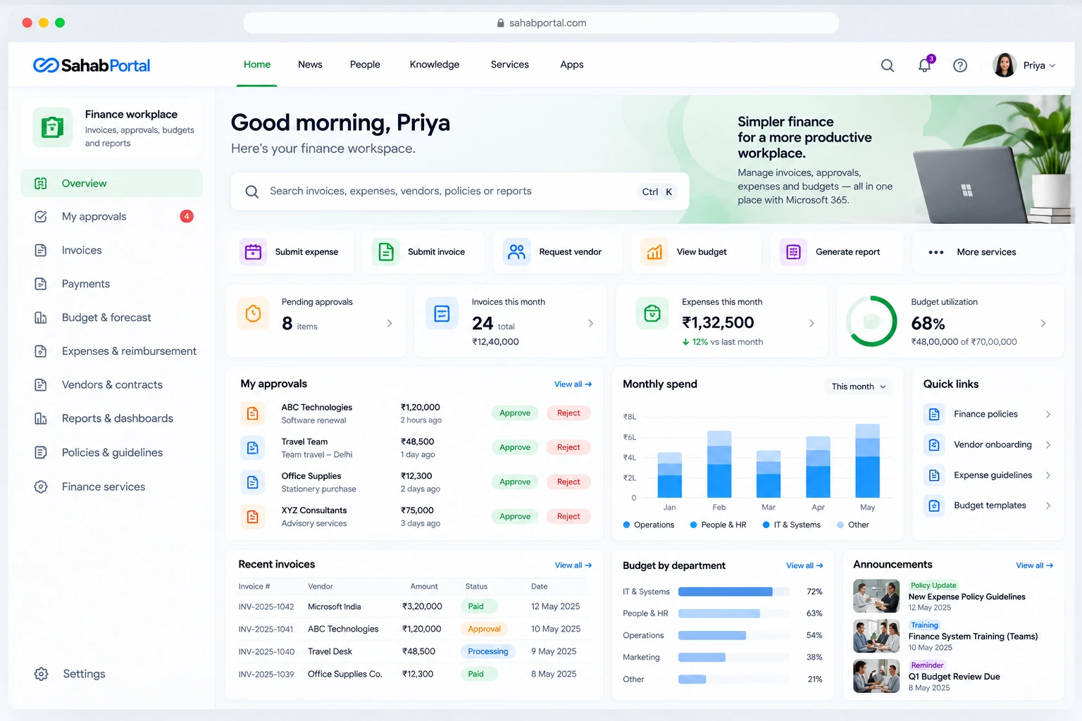Click the Expenses this month icon
This screenshot has width=1082, height=721.
(x=652, y=313)
